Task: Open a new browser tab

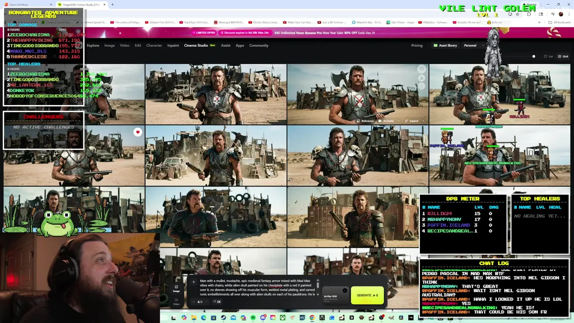Action: click(x=112, y=4)
